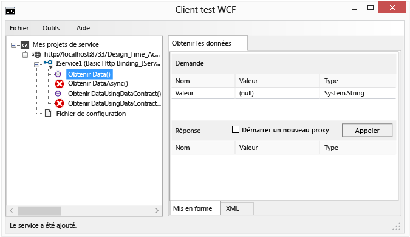Image resolution: width=410 pixels, height=237 pixels.
Task: Open the Outils menu
Action: click(51, 28)
